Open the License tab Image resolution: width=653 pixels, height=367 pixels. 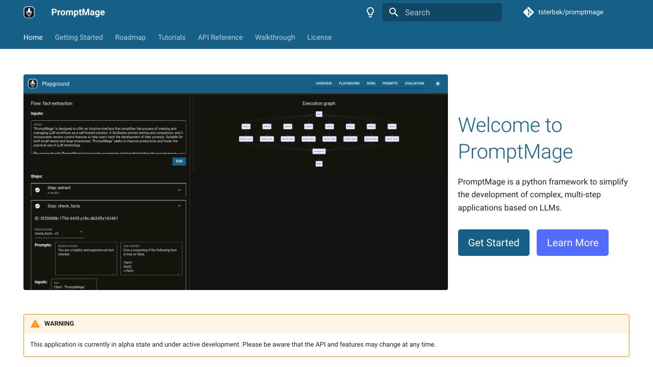pyautogui.click(x=319, y=37)
